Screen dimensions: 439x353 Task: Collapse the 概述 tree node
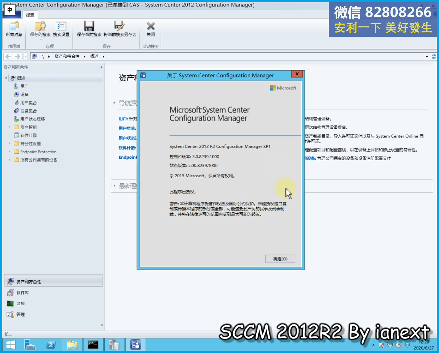pos(6,78)
